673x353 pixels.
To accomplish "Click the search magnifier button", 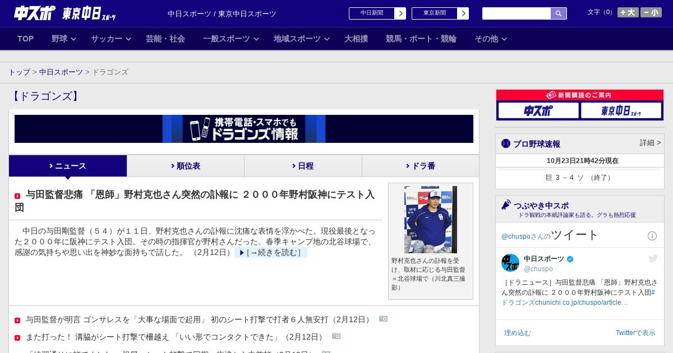I will (x=559, y=13).
